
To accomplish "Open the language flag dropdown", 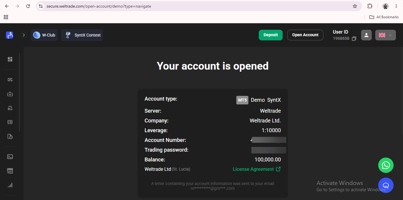I will pyautogui.click(x=386, y=35).
